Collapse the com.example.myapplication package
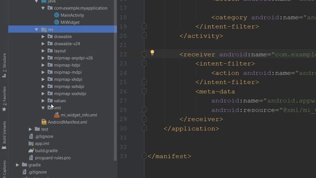Image resolution: width=316 pixels, height=178 pixels. point(43,8)
